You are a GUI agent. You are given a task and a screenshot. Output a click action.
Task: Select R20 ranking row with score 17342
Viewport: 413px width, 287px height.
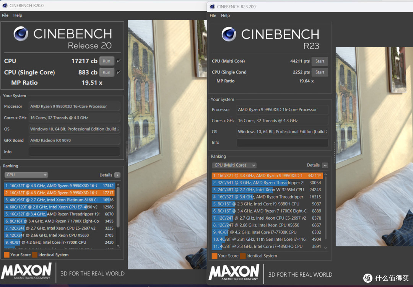(x=59, y=186)
